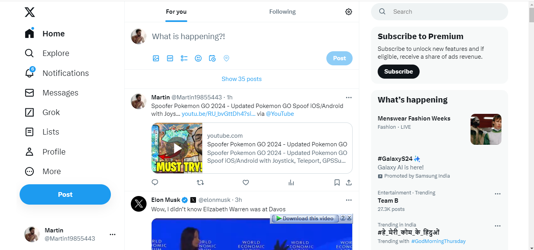Tag location icon in composer
Screen dimensions: 534x250
(226, 58)
